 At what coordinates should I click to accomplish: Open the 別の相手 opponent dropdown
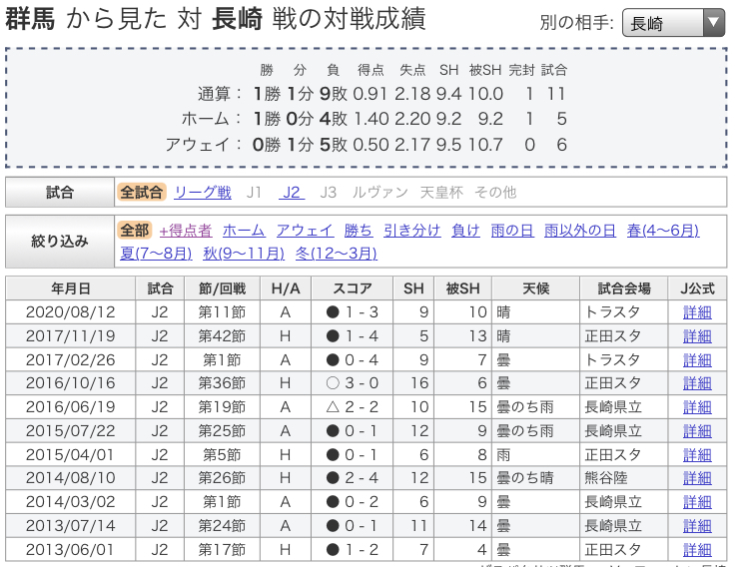[672, 24]
